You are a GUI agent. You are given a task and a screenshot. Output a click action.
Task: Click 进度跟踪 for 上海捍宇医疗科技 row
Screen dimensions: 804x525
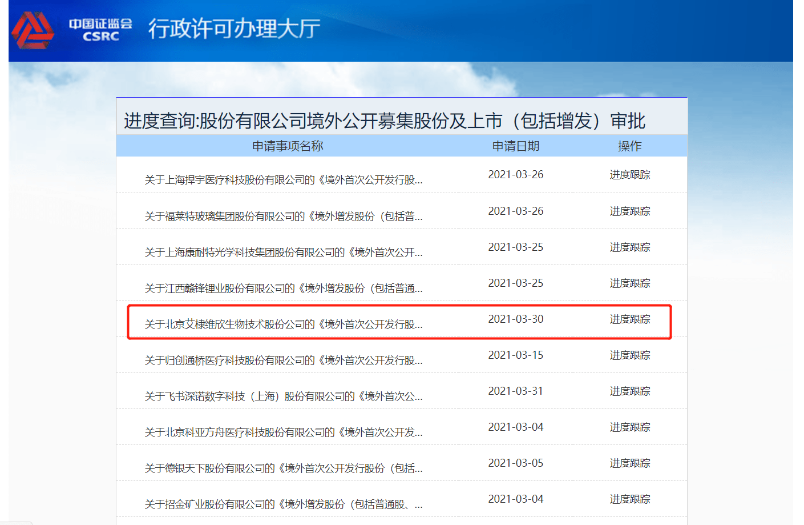click(x=630, y=175)
